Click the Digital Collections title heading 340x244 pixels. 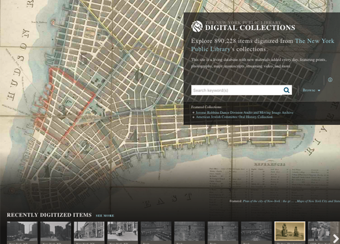click(250, 27)
